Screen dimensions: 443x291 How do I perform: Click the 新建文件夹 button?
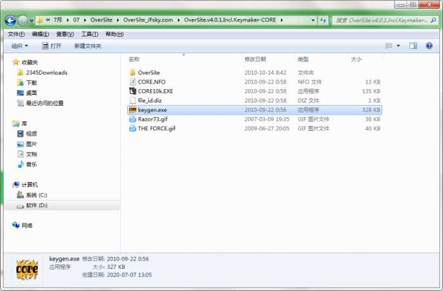[87, 46]
